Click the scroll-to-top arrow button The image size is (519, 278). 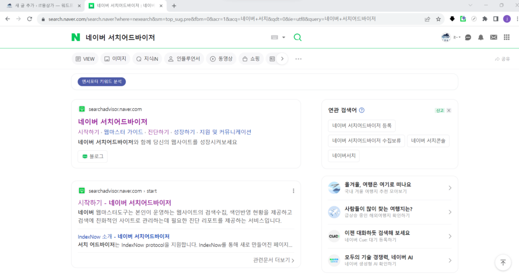pos(503,263)
